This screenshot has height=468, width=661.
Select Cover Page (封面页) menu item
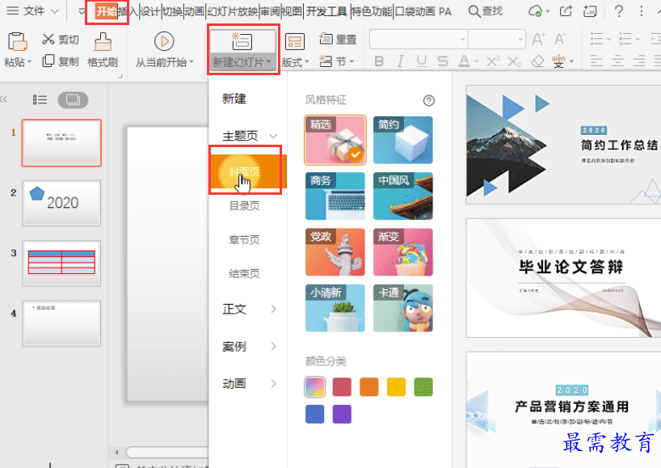click(x=248, y=171)
